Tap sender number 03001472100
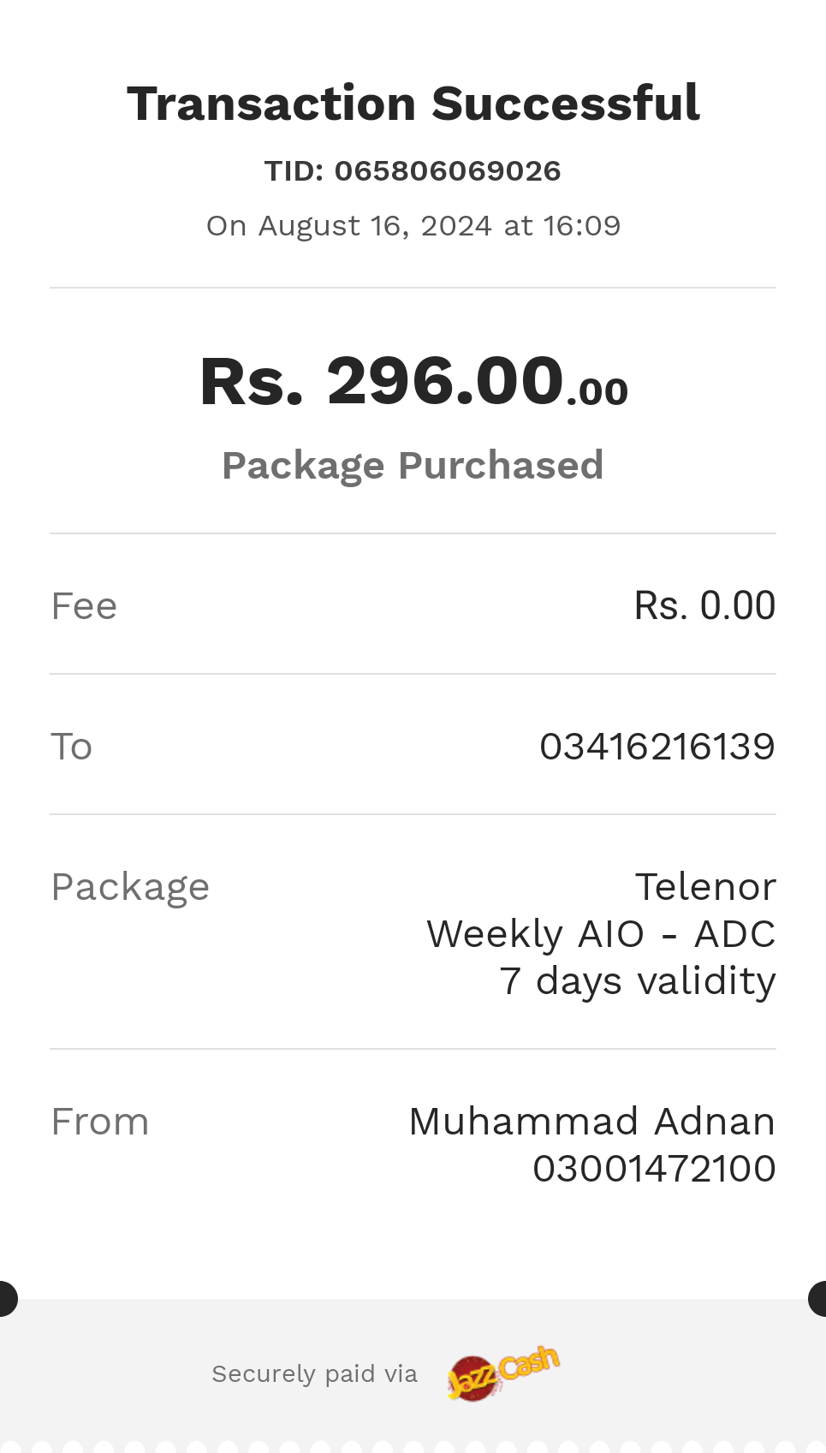The width and height of the screenshot is (826, 1453). [654, 1169]
